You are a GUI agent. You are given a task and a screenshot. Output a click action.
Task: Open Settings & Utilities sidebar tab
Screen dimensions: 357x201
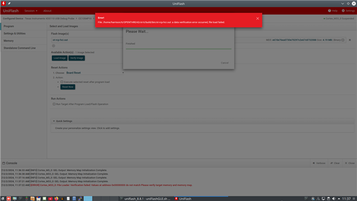pos(23,33)
